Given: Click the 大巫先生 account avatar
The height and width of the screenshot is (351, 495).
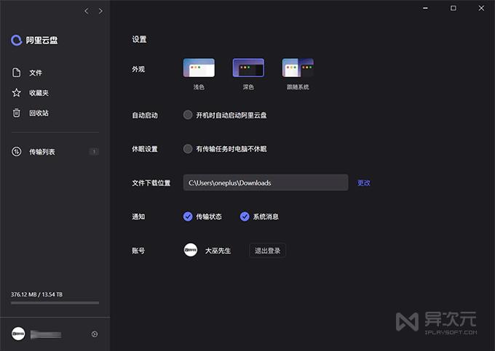Looking at the screenshot, I should 191,250.
